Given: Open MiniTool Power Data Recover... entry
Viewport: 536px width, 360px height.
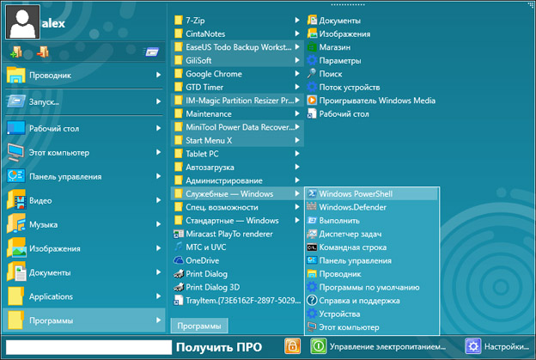Looking at the screenshot, I should pyautogui.click(x=237, y=127).
